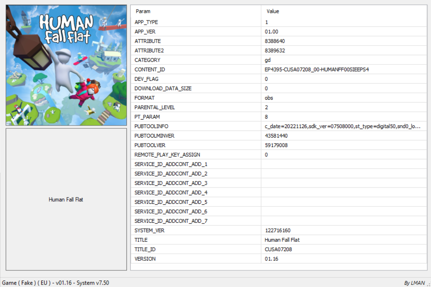Click the Game (Fake) (EU) status text
Screen dimensions: 431x287
pos(56,283)
